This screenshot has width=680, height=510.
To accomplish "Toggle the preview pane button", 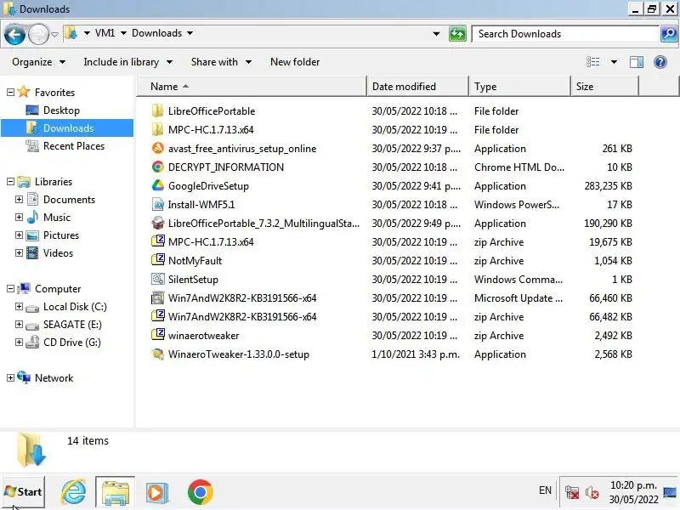I will (636, 62).
